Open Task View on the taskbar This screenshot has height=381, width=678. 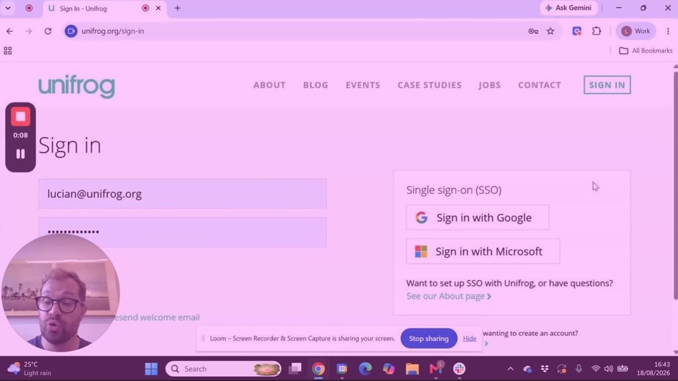pos(295,369)
